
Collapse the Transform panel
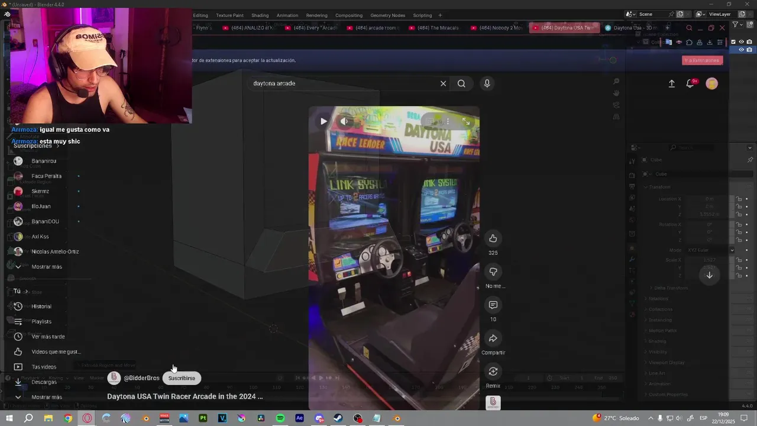click(x=659, y=187)
